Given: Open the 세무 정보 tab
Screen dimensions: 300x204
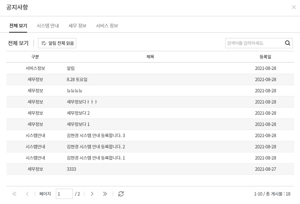Looking at the screenshot, I should (78, 26).
